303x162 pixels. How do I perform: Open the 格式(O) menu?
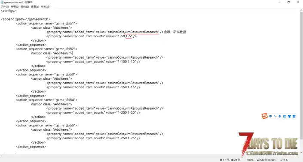pyautogui.click(x=25, y=6)
